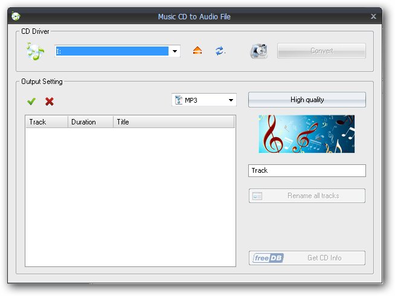
Task: Click Rename all tracks button
Action: [x=307, y=196]
